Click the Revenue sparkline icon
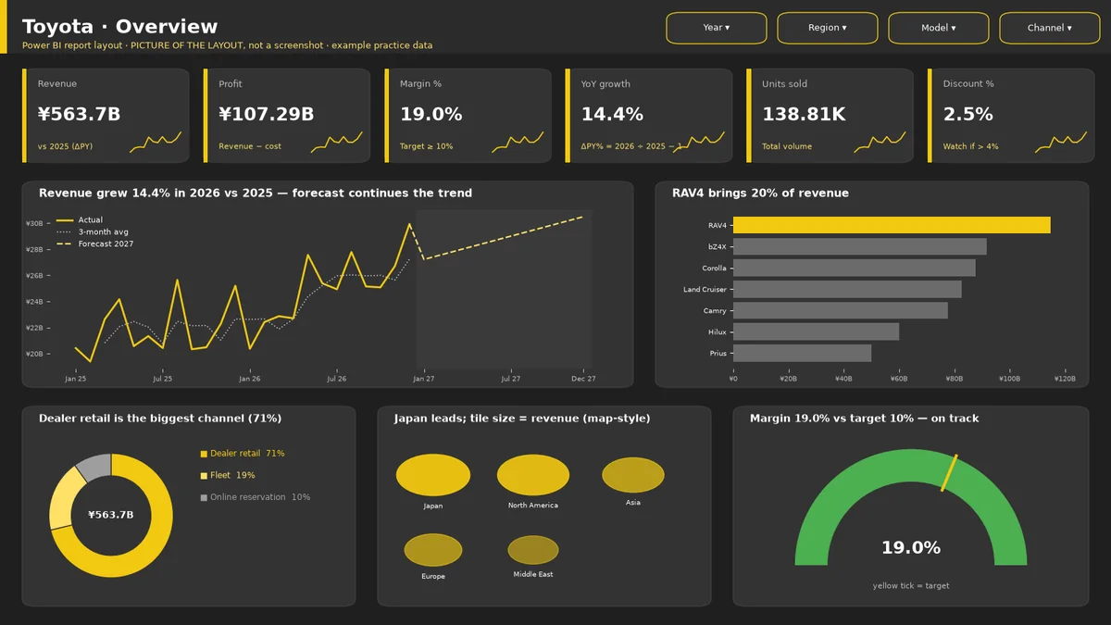The width and height of the screenshot is (1111, 625). click(x=156, y=142)
